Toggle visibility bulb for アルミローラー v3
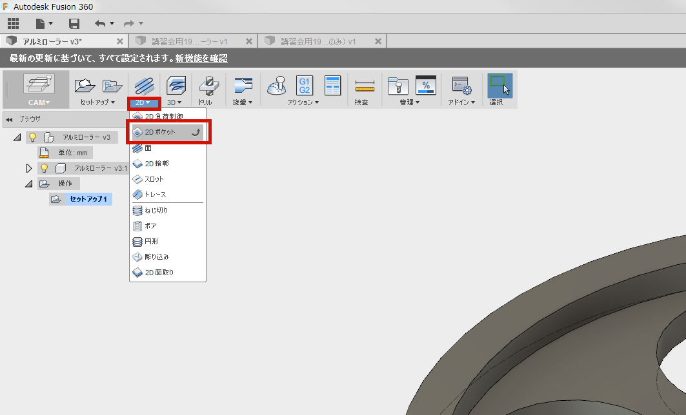This screenshot has height=415, width=686. (x=32, y=137)
